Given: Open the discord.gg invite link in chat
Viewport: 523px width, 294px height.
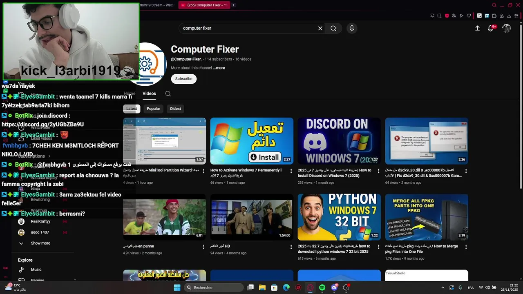Looking at the screenshot, I should tap(42, 125).
